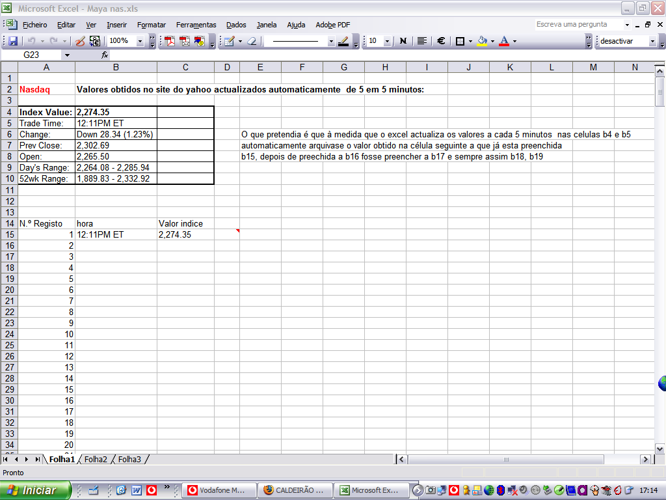Screen dimensions: 666x500
Task: Switch to the Folha3 sheet tab
Action: click(129, 459)
